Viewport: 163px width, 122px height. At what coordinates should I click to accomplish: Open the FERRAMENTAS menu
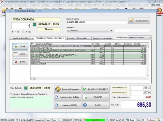click(135, 5)
